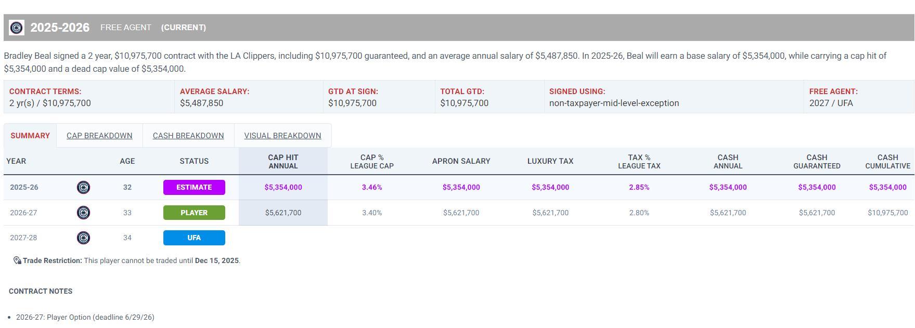Click the 2026-27 cash cumulative value $10,975,700
915x328 pixels.
pos(887,213)
